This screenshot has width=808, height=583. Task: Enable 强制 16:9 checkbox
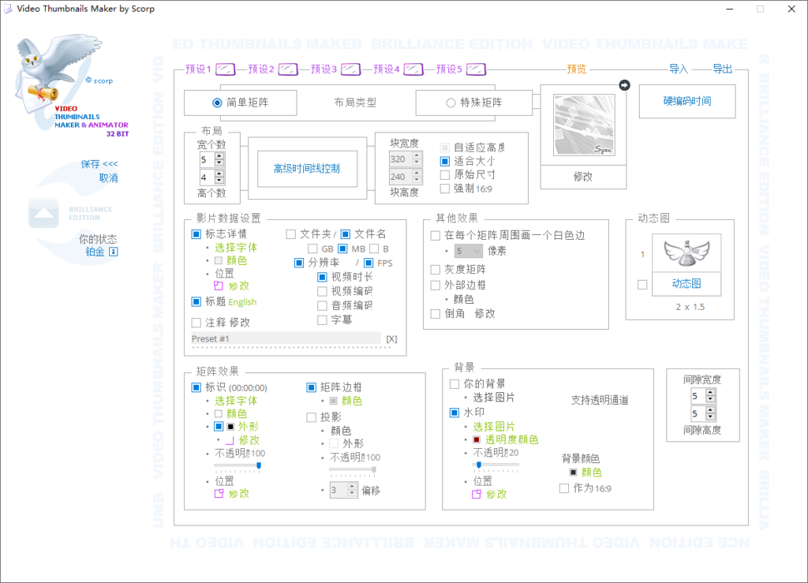click(445, 189)
